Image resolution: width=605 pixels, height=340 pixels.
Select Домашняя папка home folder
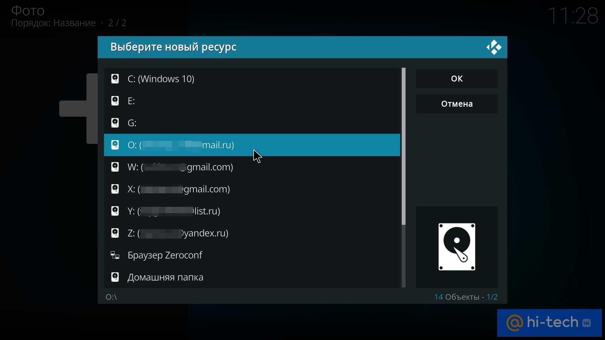tap(165, 277)
